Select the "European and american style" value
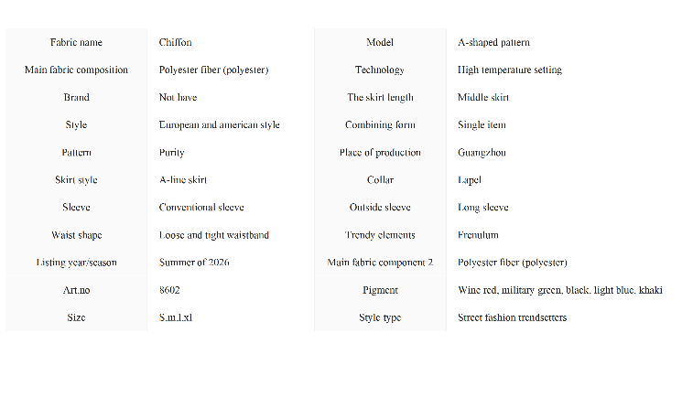Screen dimensions: 682x419 pyautogui.click(x=220, y=125)
